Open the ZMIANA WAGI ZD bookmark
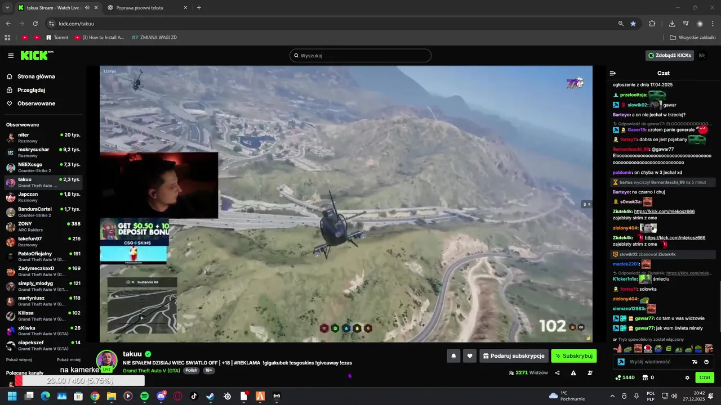Viewport: 721px width, 405px height. pos(154,37)
